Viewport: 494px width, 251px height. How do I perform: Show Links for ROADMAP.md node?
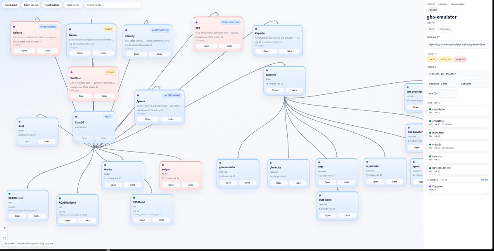click(87, 221)
